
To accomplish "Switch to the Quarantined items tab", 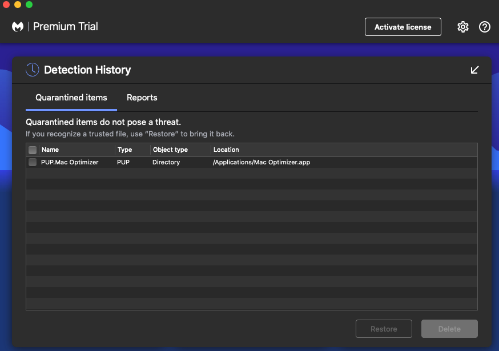I will pos(71,98).
